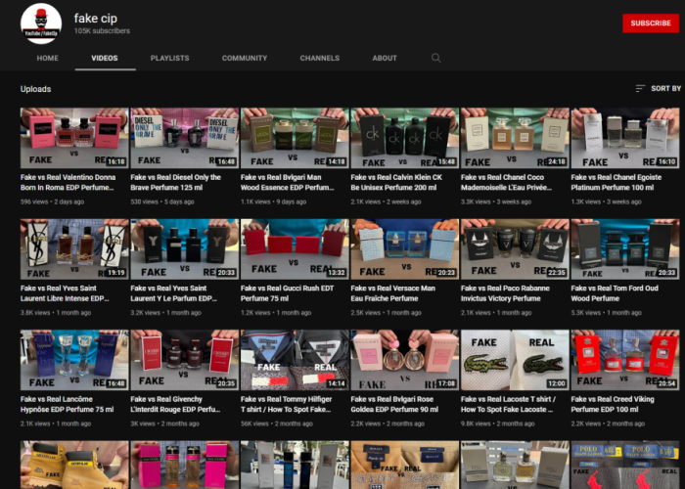
Task: Open Diesel Only the Brave video thumbnail
Action: (x=185, y=138)
